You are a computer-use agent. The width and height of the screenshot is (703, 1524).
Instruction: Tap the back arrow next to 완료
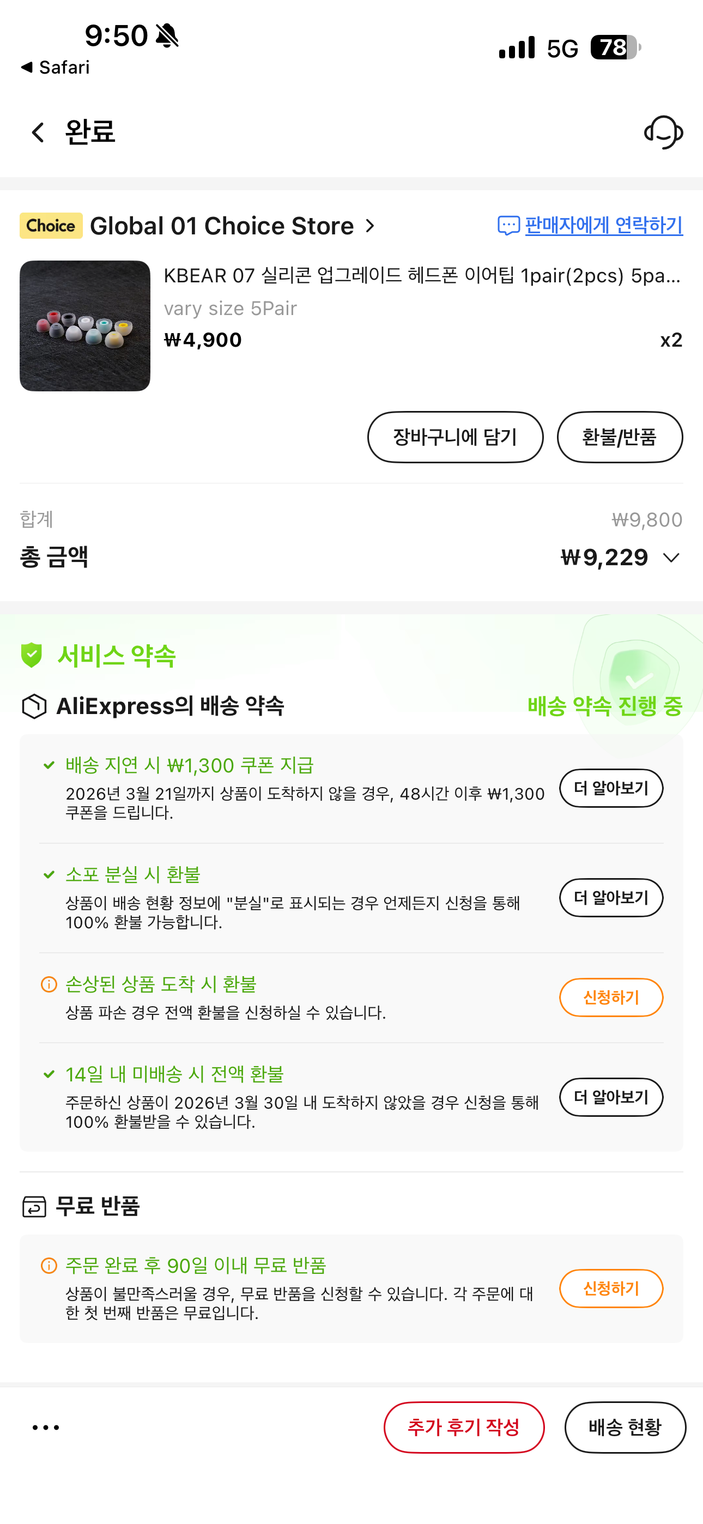coord(38,132)
